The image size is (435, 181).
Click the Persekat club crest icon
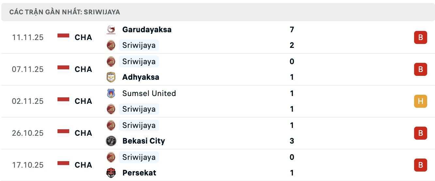pos(111,173)
